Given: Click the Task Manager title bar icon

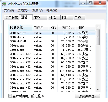Looking at the screenshot, I should [4, 4].
